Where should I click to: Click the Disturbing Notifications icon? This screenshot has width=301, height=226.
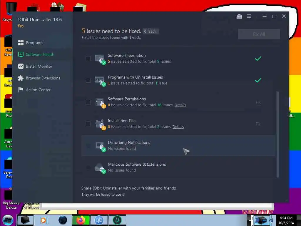click(x=100, y=147)
